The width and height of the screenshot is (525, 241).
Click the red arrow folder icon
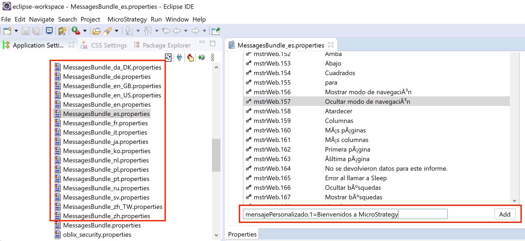click(x=190, y=57)
